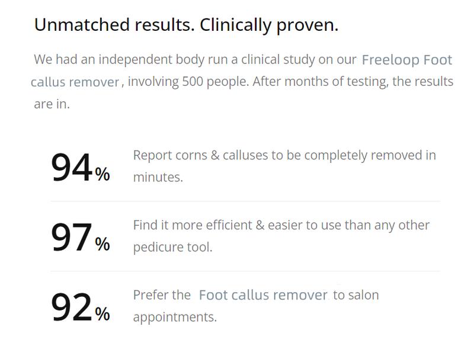Click the "Prefer the" text

(x=162, y=295)
